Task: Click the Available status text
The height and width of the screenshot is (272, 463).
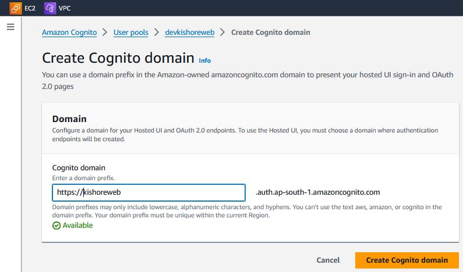Action: pos(77,225)
